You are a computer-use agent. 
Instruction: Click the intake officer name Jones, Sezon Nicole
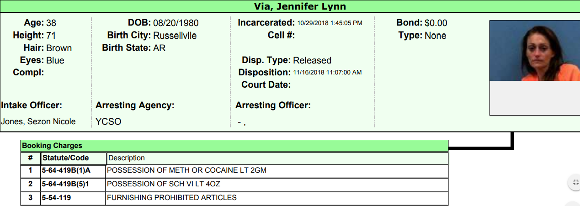coord(38,121)
